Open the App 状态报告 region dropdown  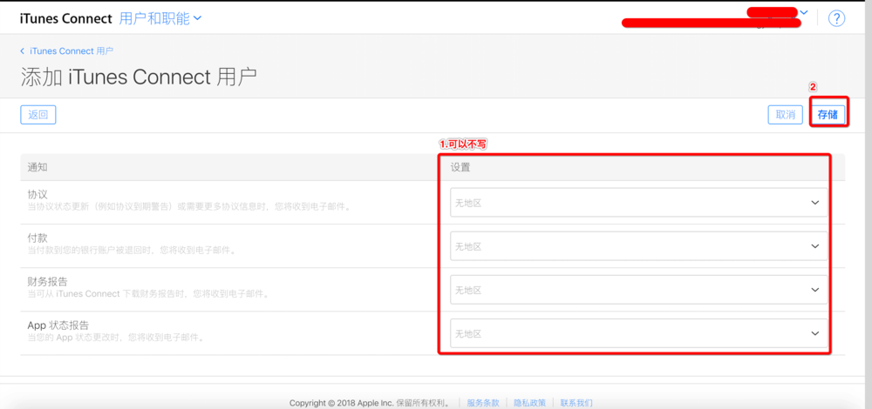(x=638, y=333)
